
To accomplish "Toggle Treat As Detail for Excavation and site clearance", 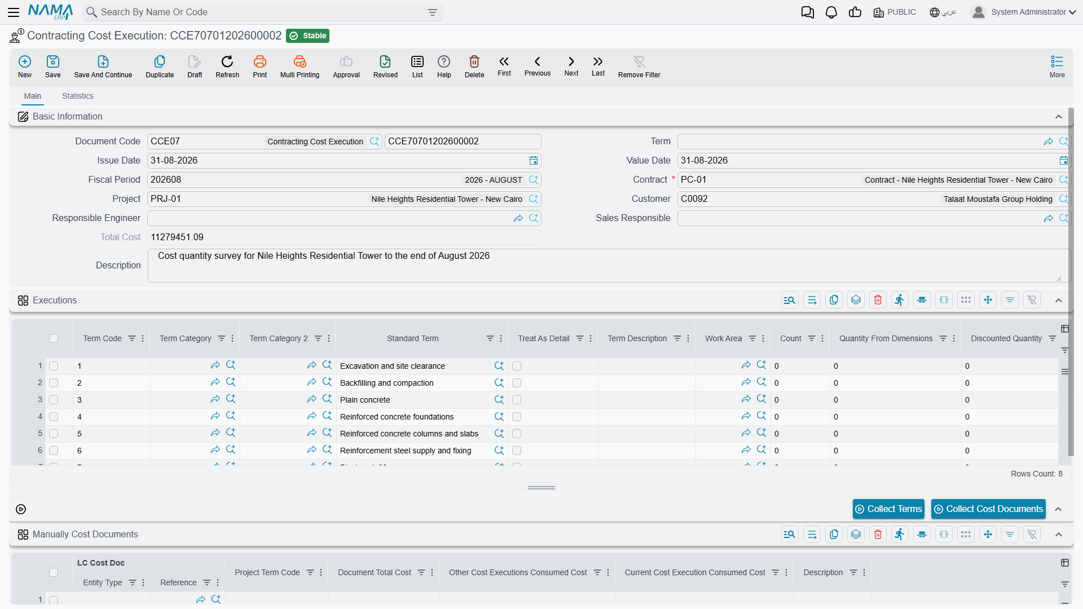I will (517, 366).
